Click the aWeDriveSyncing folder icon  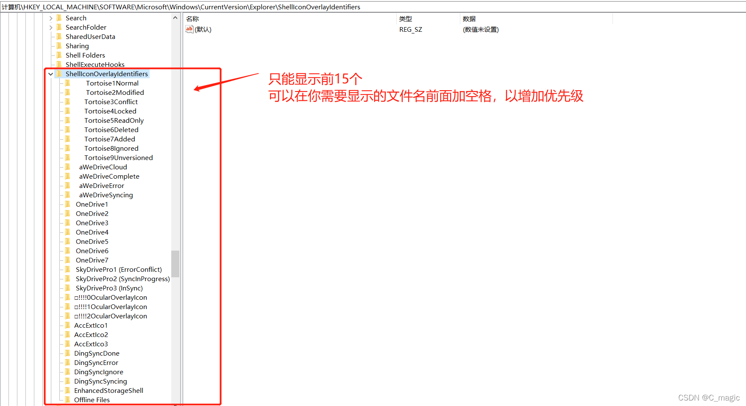(68, 195)
